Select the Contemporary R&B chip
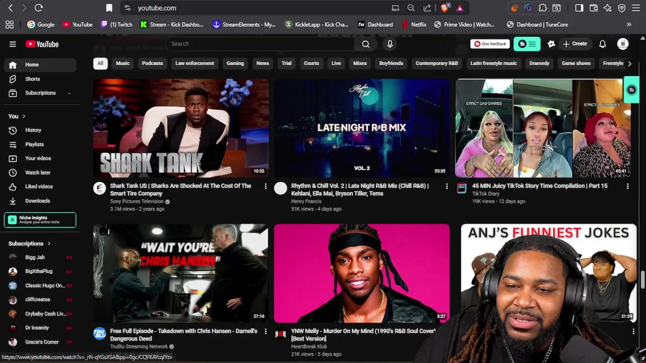 pos(437,64)
